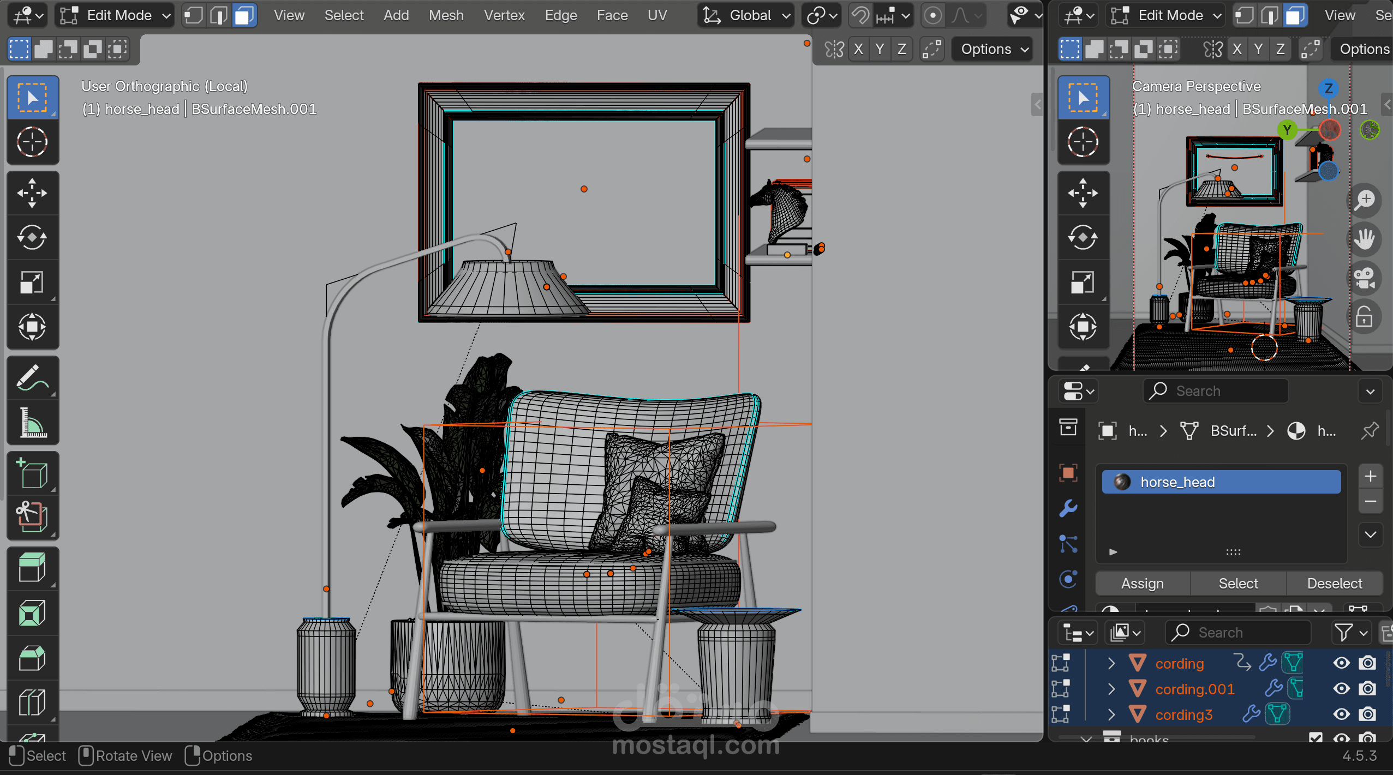1393x775 pixels.
Task: Open the Edit Mode dropdown in main viewport
Action: pos(115,15)
